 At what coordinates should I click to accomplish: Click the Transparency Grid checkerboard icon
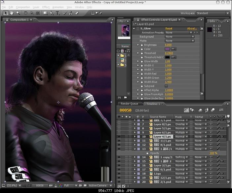(85, 186)
